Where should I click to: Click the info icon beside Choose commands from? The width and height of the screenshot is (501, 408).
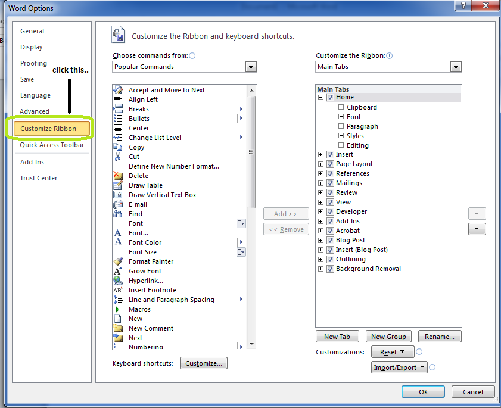click(192, 55)
